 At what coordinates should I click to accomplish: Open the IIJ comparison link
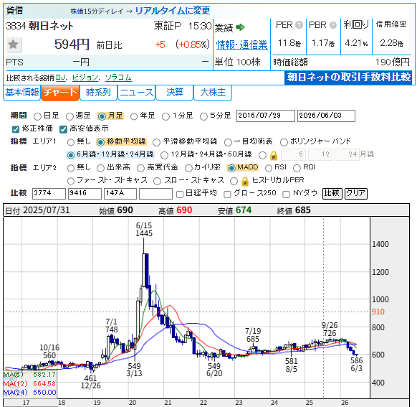point(60,78)
